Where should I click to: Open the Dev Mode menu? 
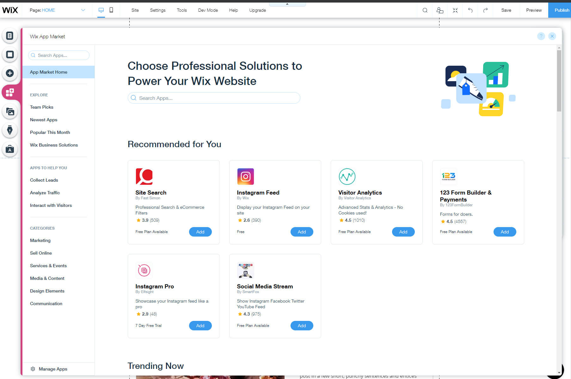point(208,10)
